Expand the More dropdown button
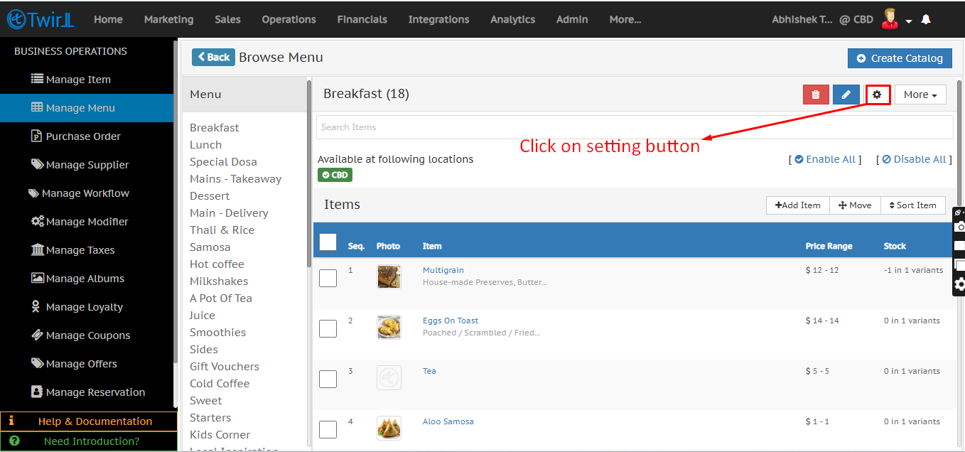This screenshot has width=965, height=452. point(920,95)
